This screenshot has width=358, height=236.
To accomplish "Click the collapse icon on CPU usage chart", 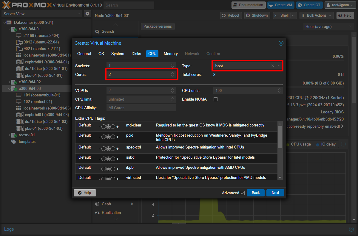I will [x=343, y=144].
